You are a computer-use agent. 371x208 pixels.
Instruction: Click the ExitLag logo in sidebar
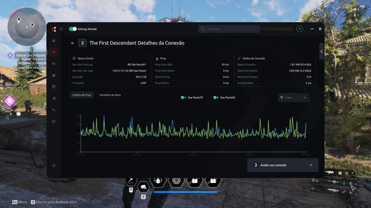point(54,29)
